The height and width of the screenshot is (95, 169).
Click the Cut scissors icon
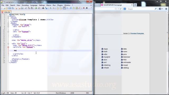(x=26, y=8)
